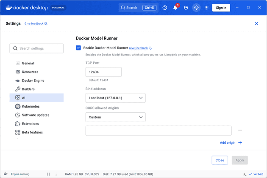Open the terminal icon in status bar
The width and height of the screenshot is (267, 178).
tap(245, 174)
